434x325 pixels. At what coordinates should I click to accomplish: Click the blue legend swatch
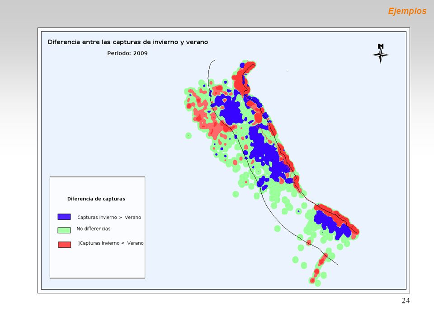click(x=64, y=217)
